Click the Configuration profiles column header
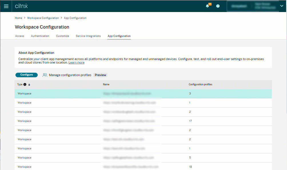The height and width of the screenshot is (170, 287). (200, 84)
